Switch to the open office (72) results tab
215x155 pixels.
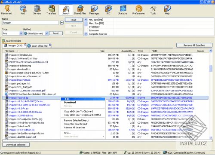(x=39, y=46)
